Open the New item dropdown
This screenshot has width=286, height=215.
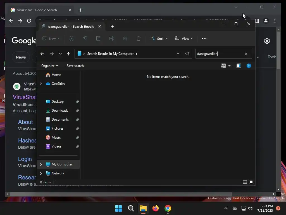[51, 39]
